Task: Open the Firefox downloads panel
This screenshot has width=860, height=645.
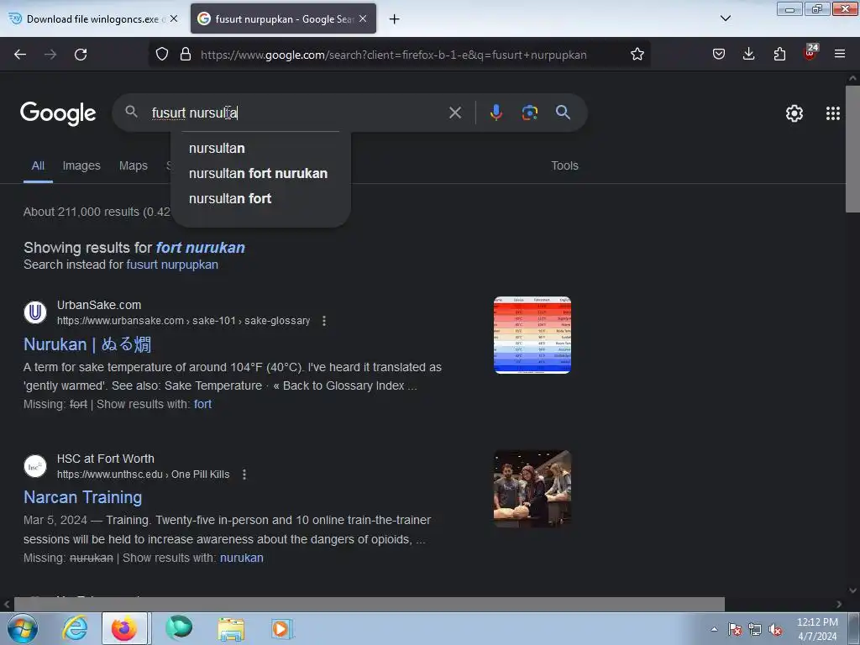Action: click(748, 55)
